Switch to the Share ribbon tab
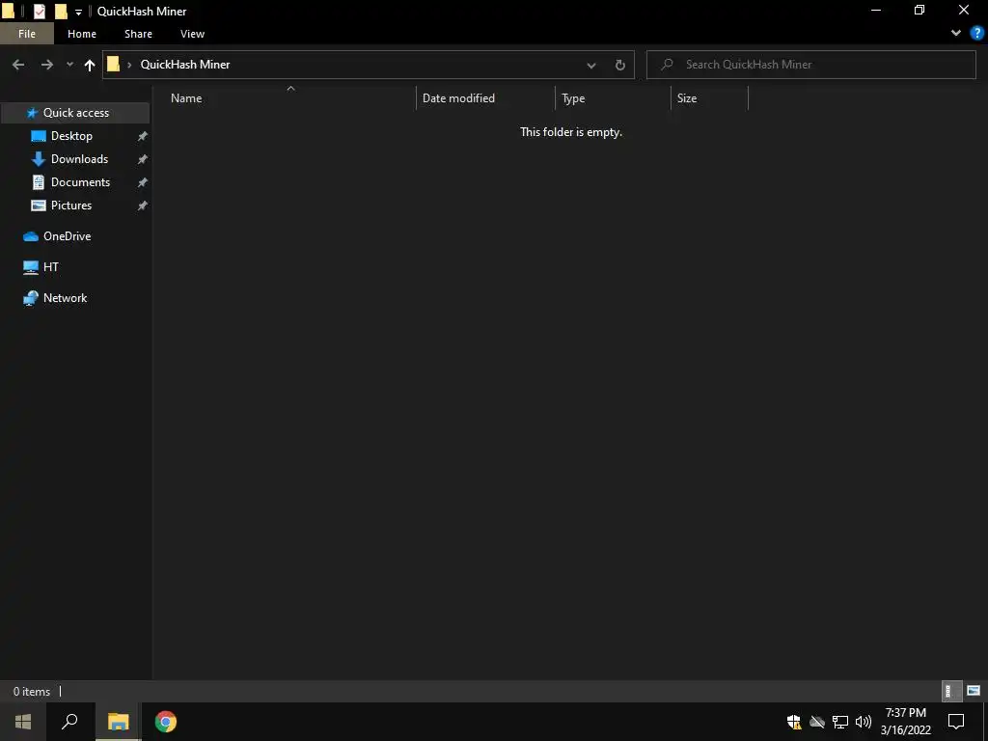The image size is (988, 741). coord(139,34)
